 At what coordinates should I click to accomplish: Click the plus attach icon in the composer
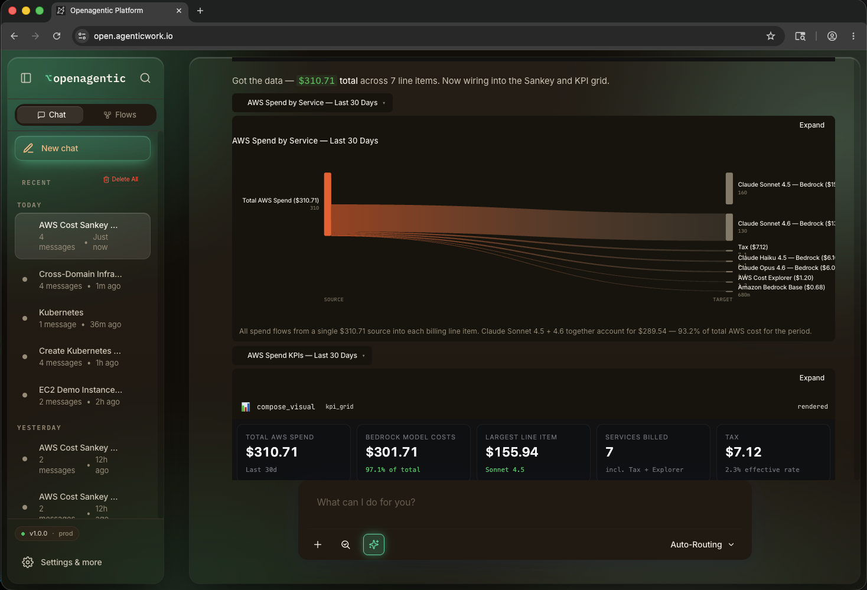coord(318,545)
